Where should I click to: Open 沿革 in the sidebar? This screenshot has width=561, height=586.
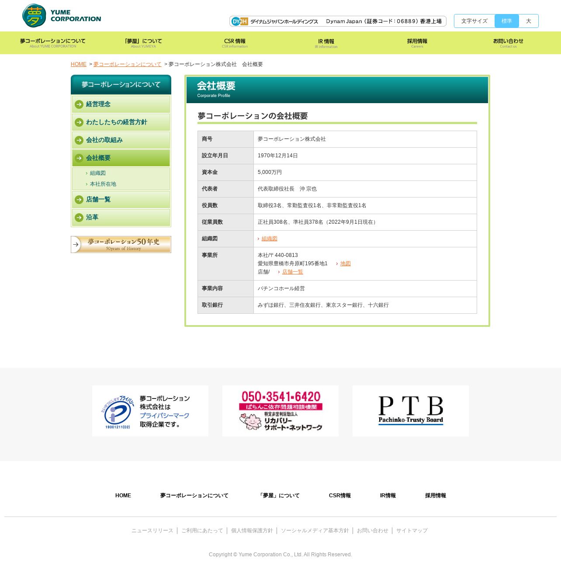[x=121, y=218]
